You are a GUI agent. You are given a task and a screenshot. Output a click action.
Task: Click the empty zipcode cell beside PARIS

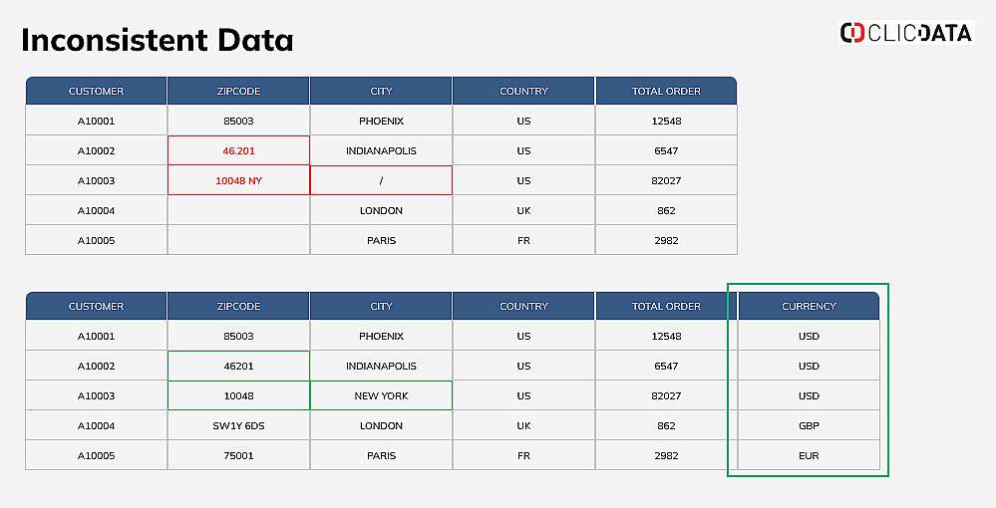pos(238,240)
